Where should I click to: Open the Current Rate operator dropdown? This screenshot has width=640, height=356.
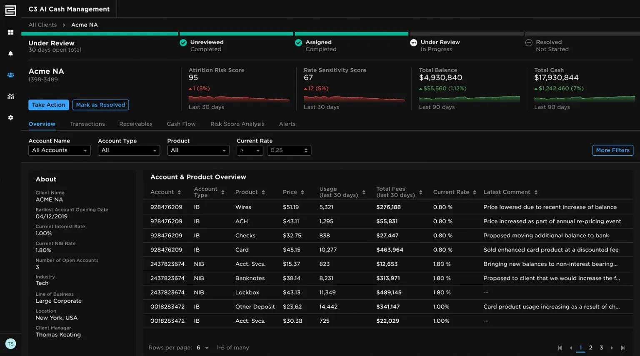click(250, 150)
